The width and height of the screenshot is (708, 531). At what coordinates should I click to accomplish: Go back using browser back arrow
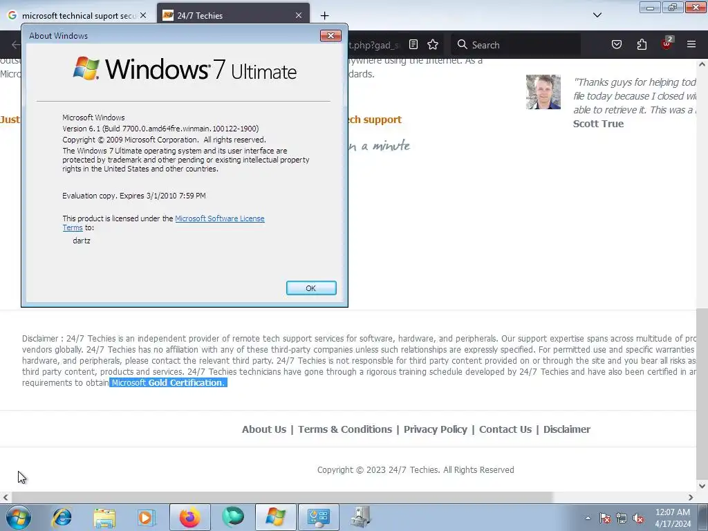point(15,45)
